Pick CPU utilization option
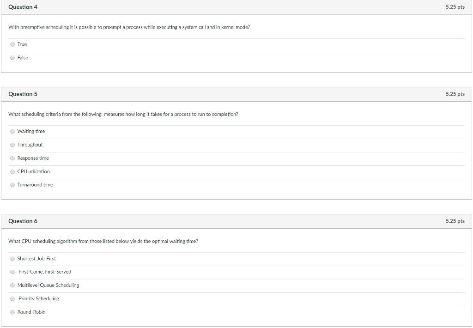 click(12, 172)
